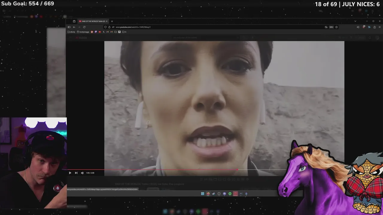Viewport: 383px width, 215px height.
Task: Bookmark this page with the star icon
Action: pyautogui.click(x=337, y=27)
